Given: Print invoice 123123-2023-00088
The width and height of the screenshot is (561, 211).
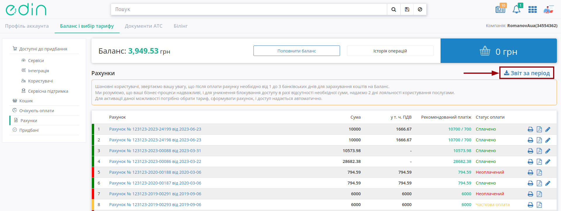Looking at the screenshot, I should (530, 151).
